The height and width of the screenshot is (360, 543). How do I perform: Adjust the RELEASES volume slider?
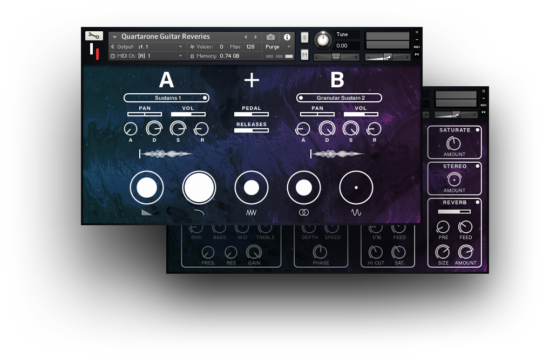[x=252, y=130]
